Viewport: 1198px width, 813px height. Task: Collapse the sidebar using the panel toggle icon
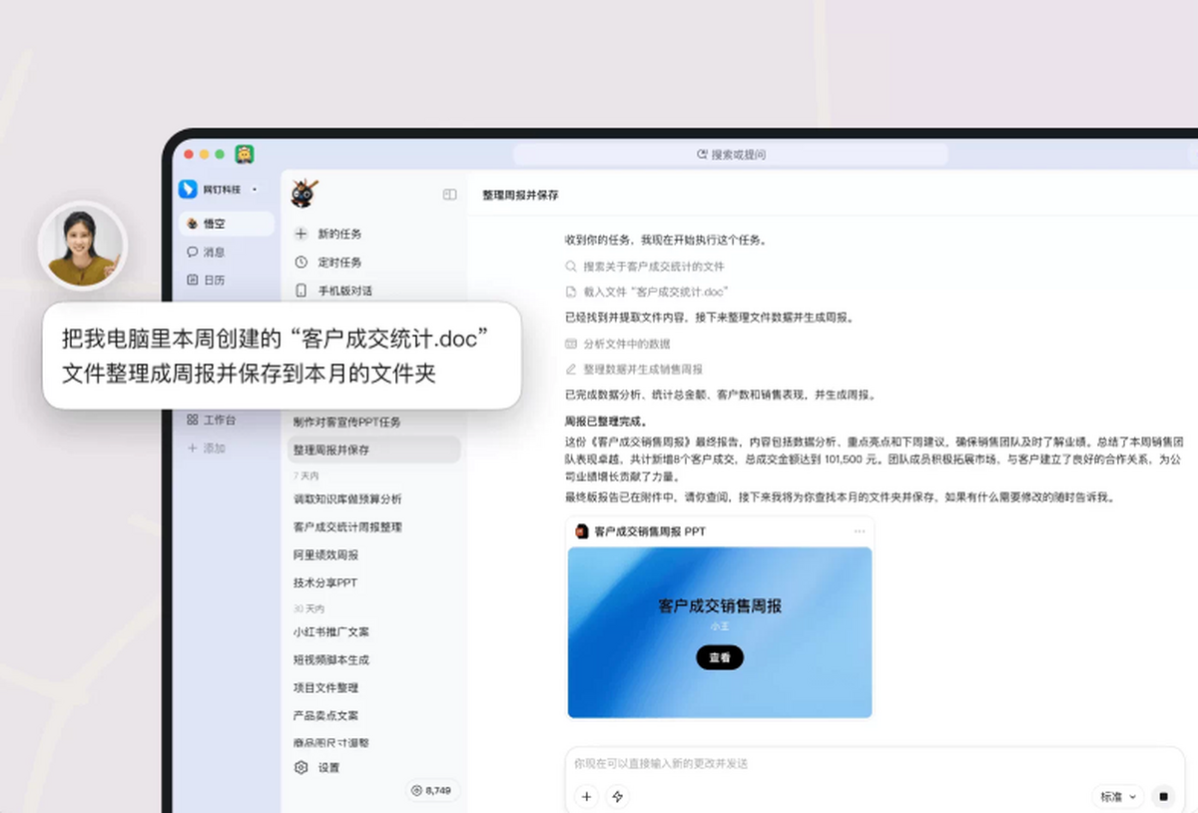point(449,195)
